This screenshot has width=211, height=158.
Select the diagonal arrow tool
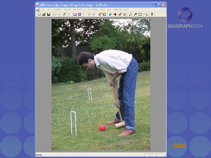click(x=135, y=14)
